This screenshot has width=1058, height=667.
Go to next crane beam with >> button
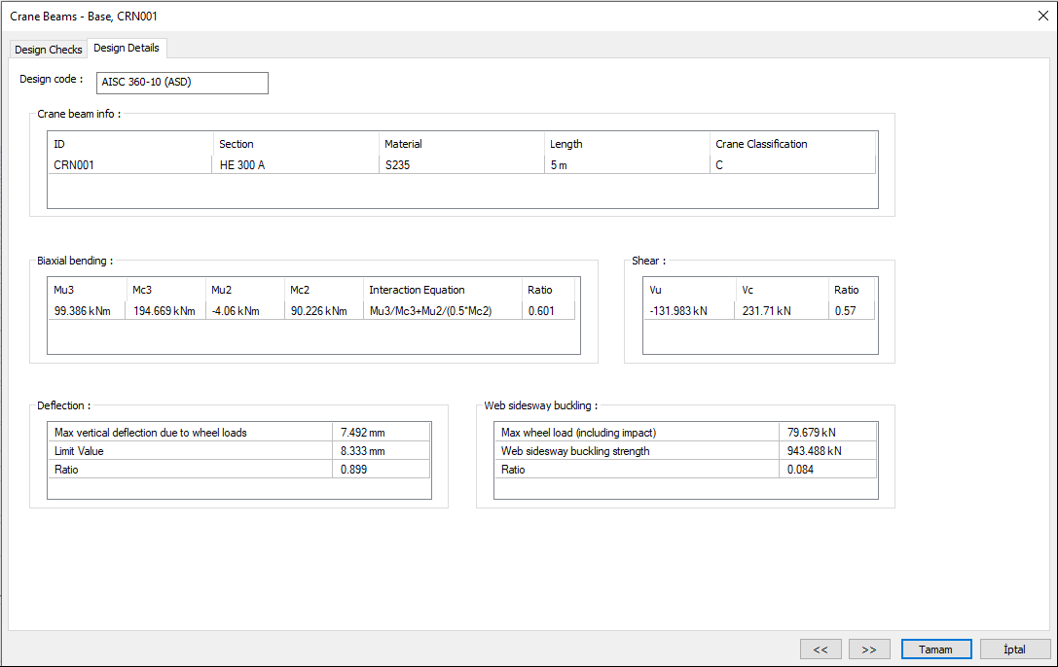(869, 649)
